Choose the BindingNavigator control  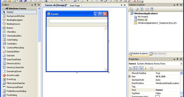pyautogui.click(x=19, y=20)
